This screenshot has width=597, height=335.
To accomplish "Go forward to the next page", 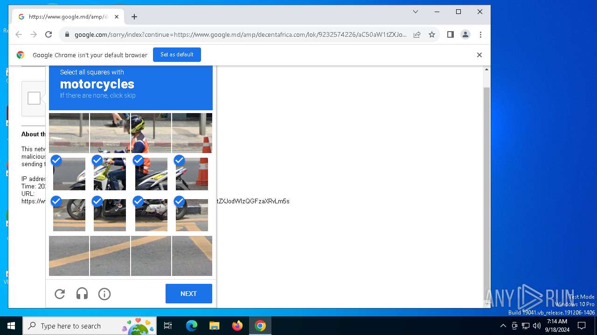I will point(34,34).
